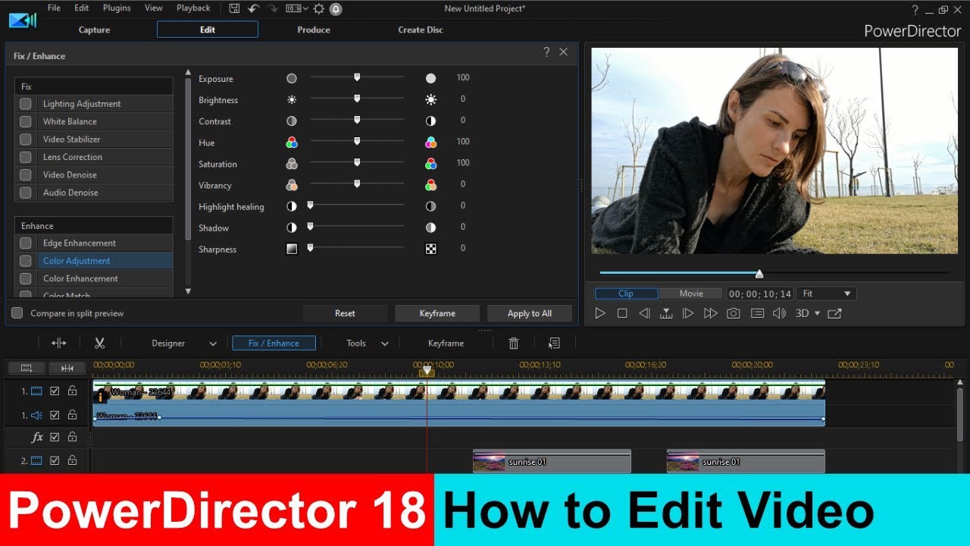Click Fix / Enhance timeline button
970x546 pixels.
tap(274, 344)
